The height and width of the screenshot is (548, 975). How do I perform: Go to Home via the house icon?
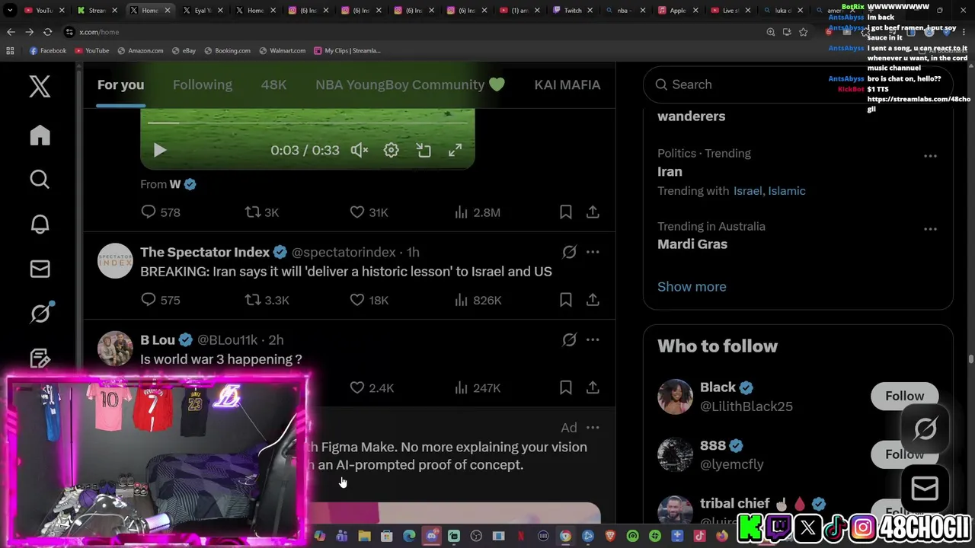pos(40,135)
